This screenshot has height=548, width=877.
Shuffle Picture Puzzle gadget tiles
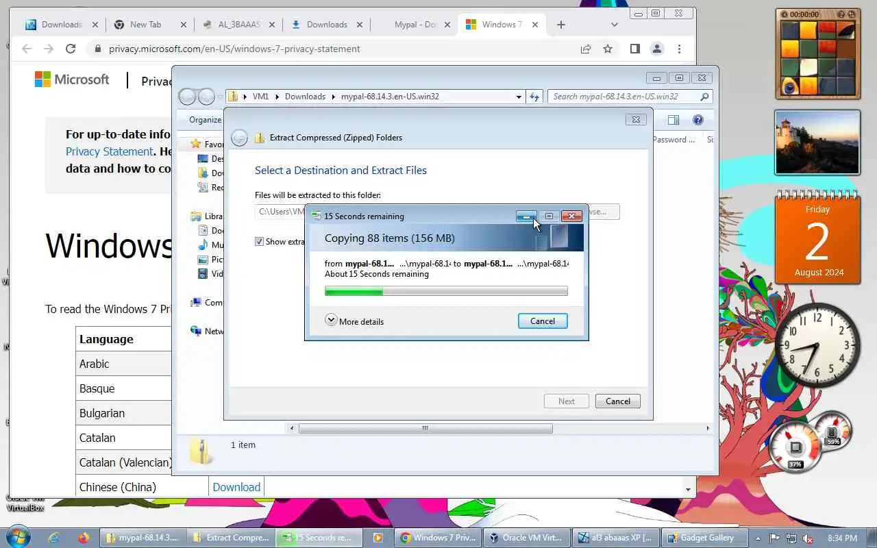click(x=852, y=14)
